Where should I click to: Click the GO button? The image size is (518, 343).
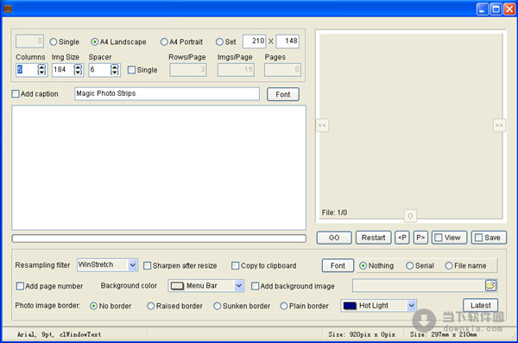pos(334,238)
